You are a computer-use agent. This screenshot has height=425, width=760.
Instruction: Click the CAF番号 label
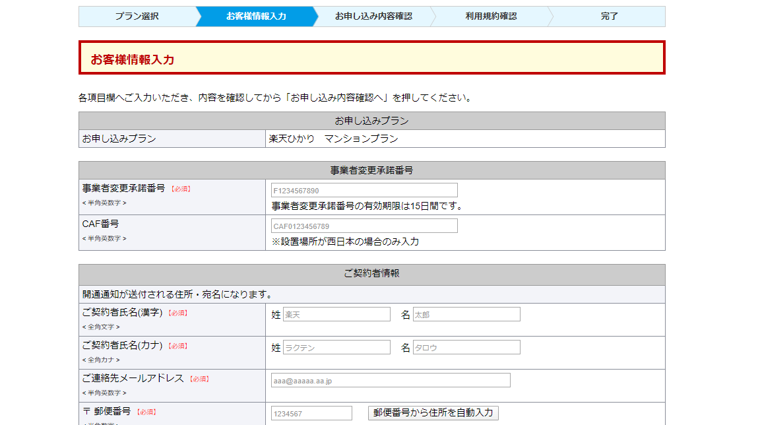pyautogui.click(x=100, y=224)
